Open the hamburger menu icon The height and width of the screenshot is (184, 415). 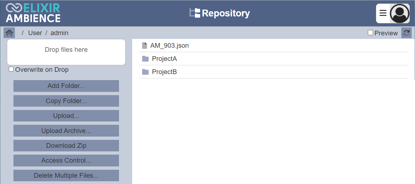(383, 13)
